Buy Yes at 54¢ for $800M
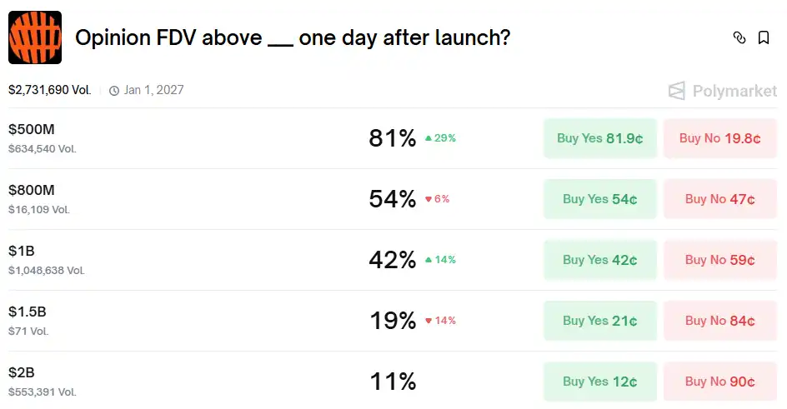 point(599,199)
